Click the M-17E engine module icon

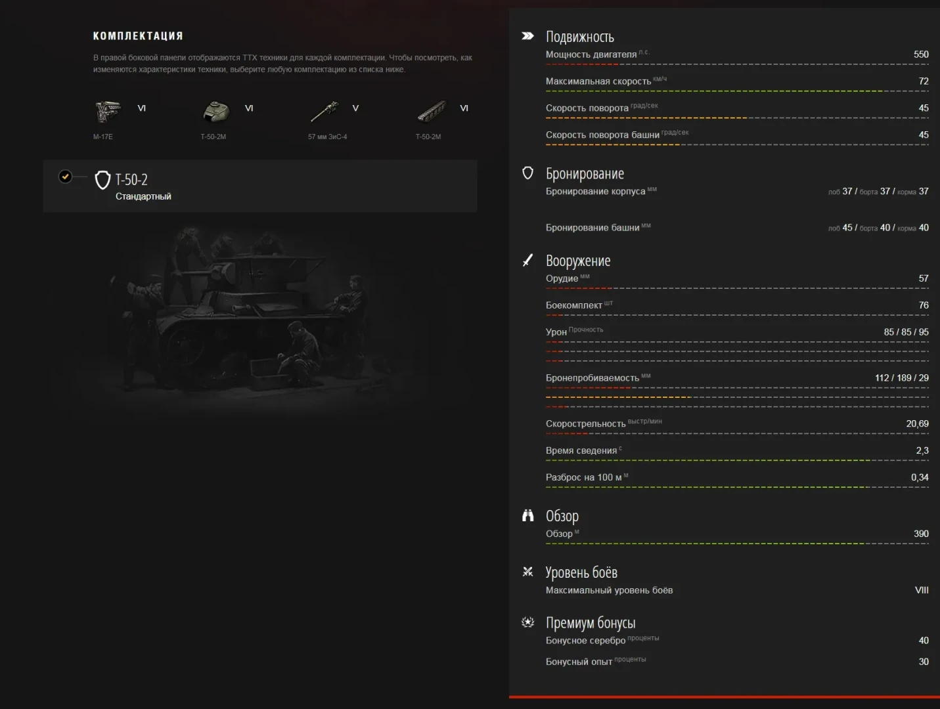coord(108,112)
